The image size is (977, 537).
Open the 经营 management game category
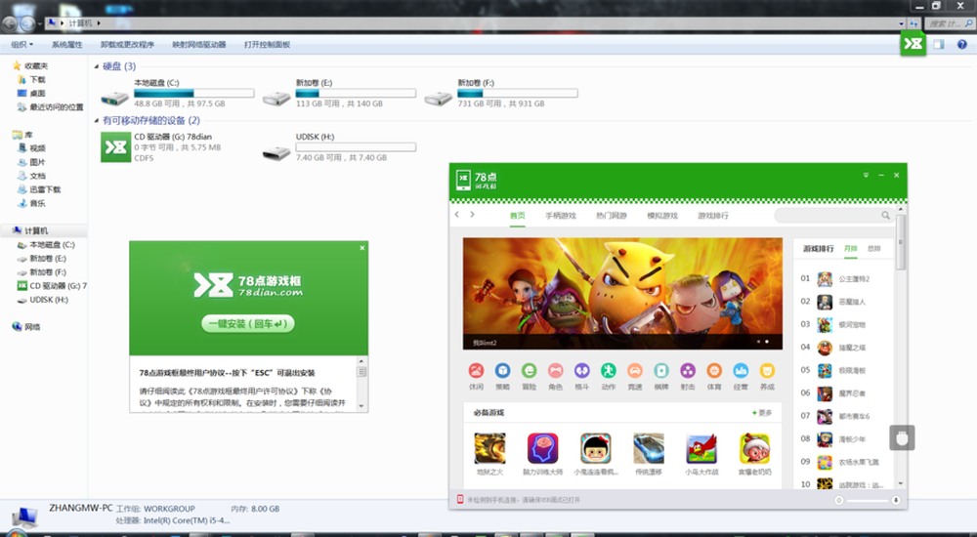pos(741,371)
